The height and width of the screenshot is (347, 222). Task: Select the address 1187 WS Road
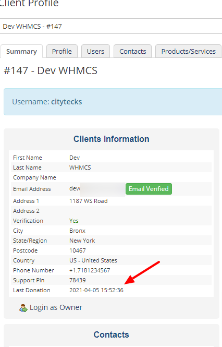(89, 201)
